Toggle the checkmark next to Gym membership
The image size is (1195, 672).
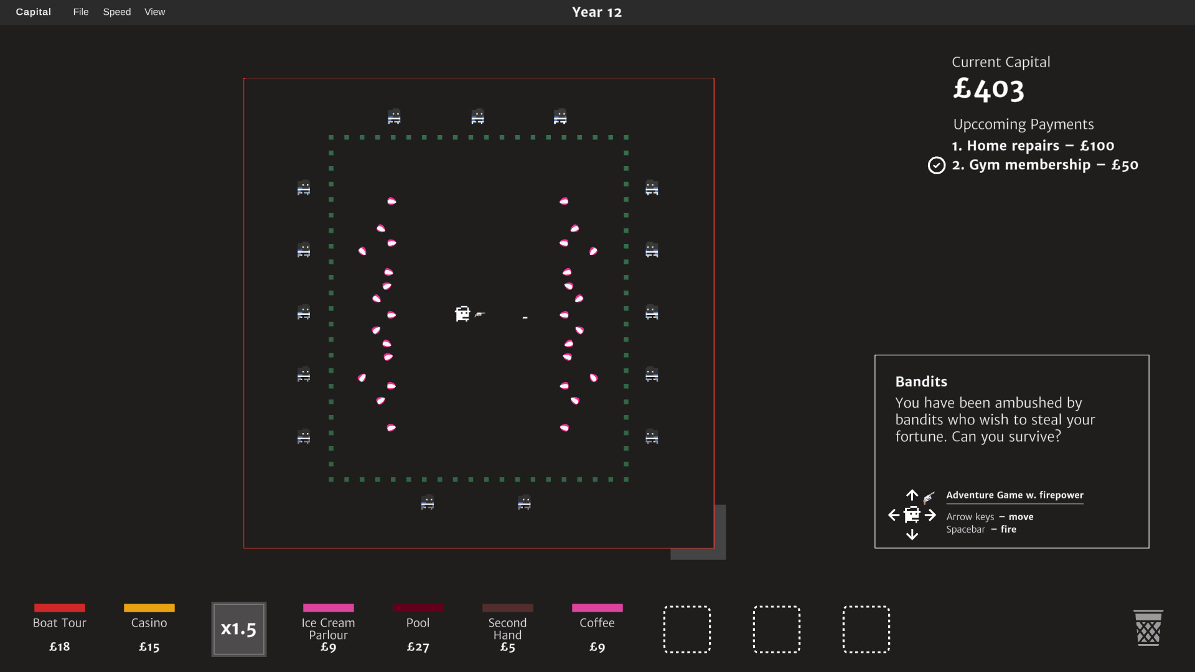[937, 165]
